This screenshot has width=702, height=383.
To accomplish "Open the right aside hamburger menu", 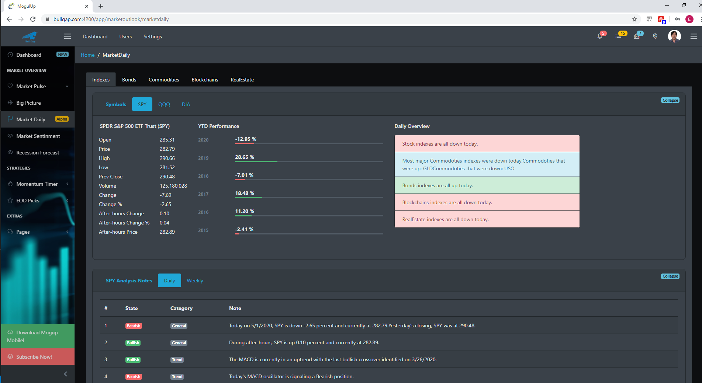I will (694, 36).
